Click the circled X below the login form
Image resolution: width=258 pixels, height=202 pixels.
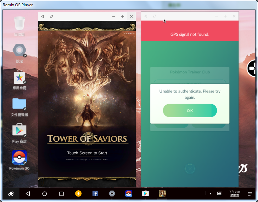point(190,169)
